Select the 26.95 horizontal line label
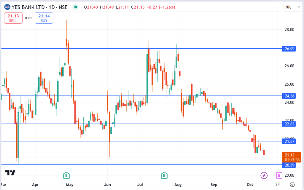The height and width of the screenshot is (190, 304). tap(289, 49)
